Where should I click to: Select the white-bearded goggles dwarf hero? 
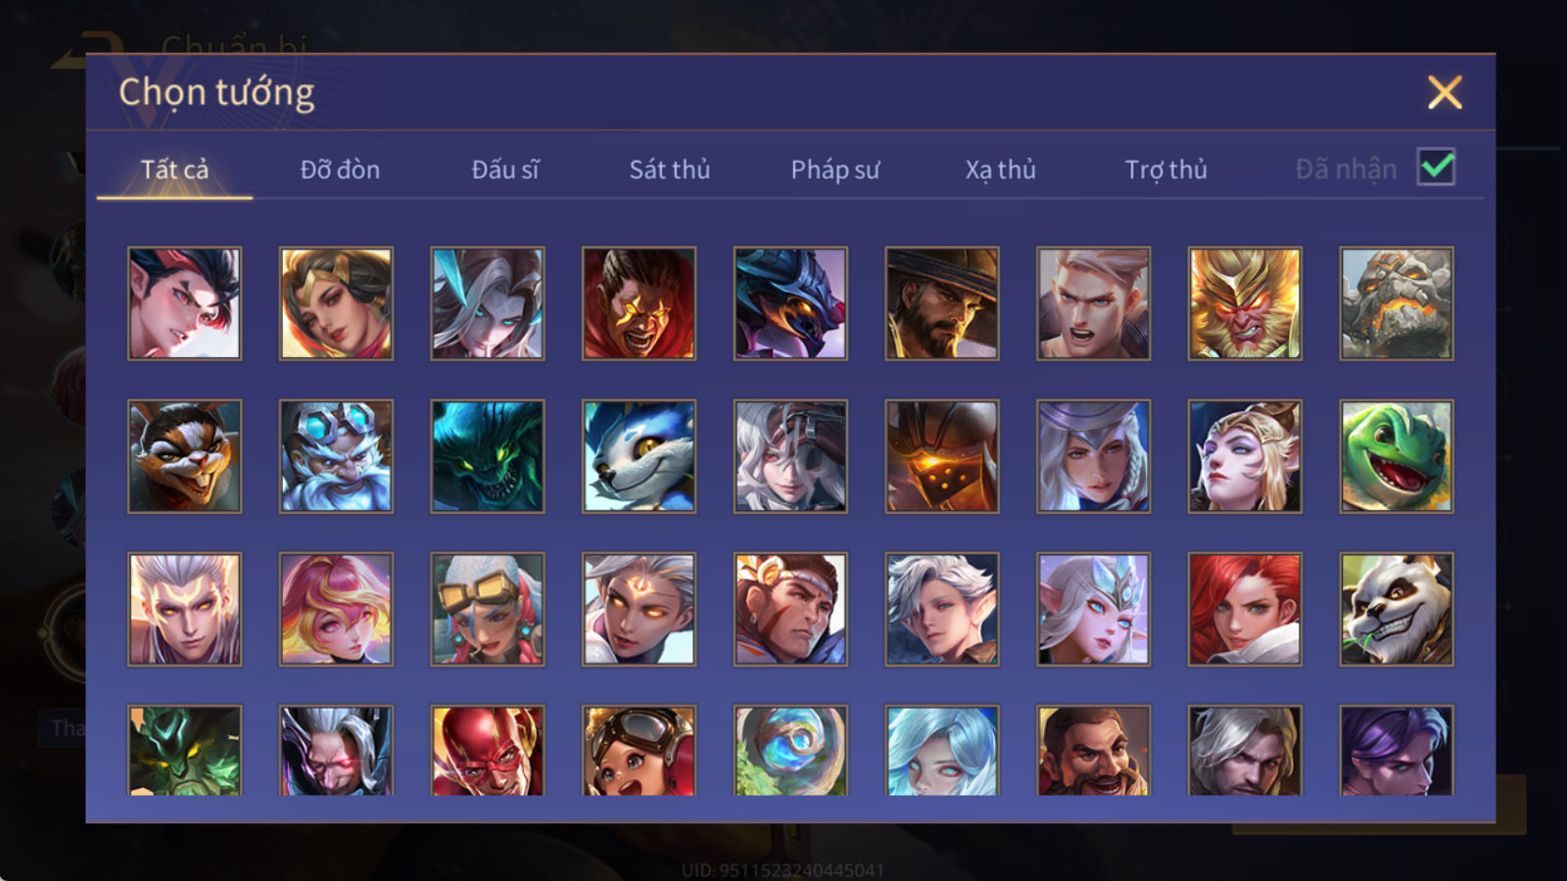point(336,456)
